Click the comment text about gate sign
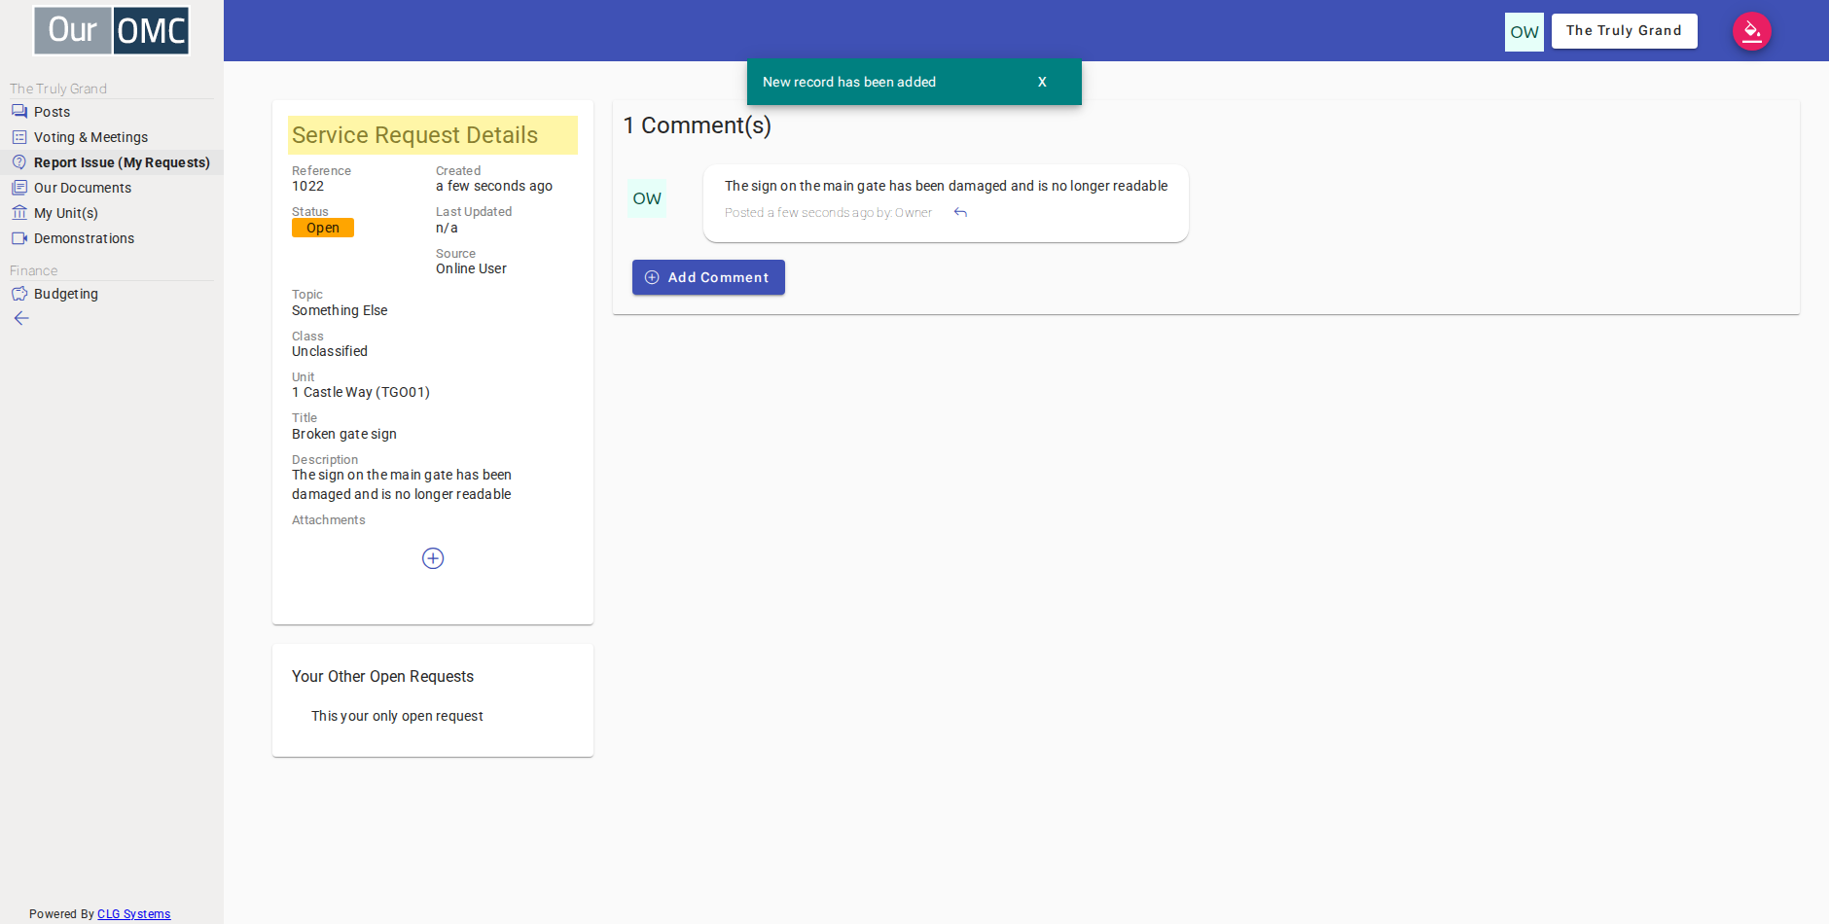 [x=946, y=186]
